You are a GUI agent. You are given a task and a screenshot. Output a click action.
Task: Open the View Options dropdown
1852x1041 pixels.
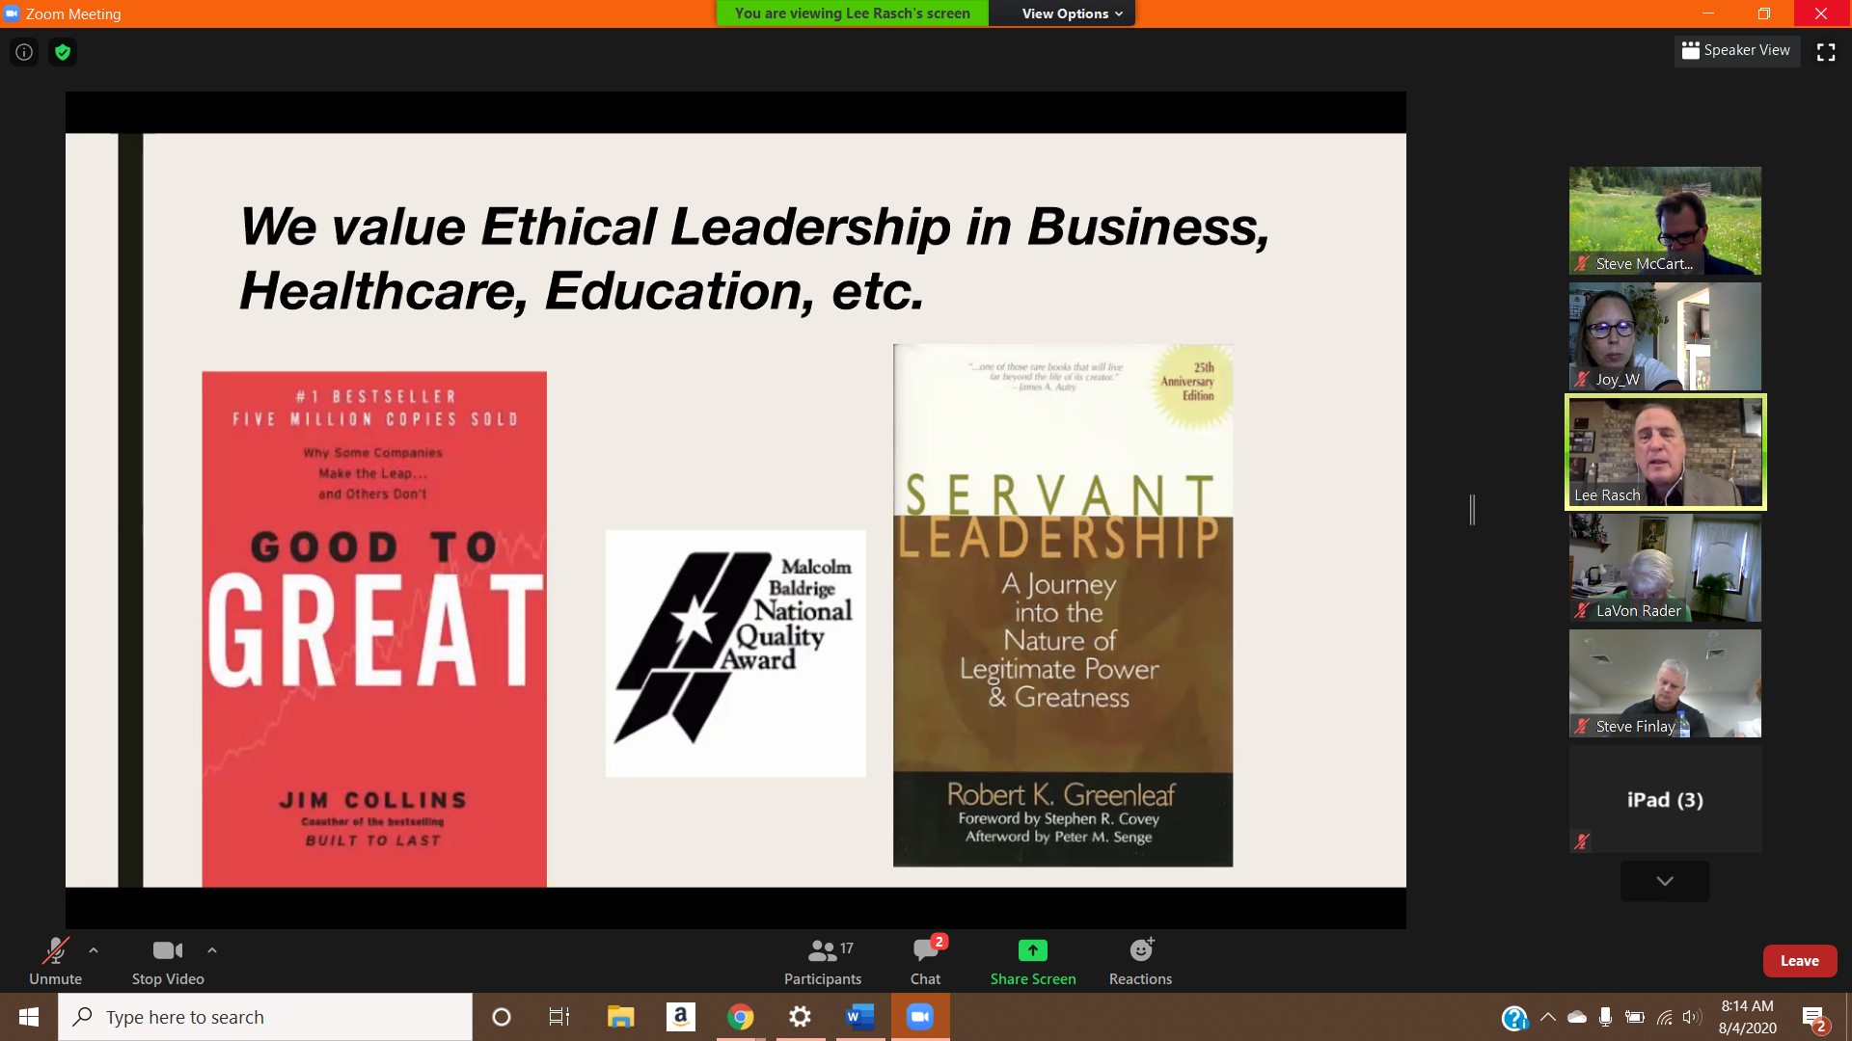point(1072,13)
